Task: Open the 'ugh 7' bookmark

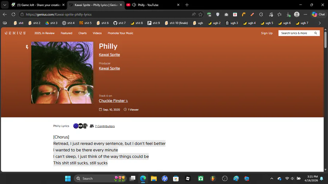Action: 302,23
